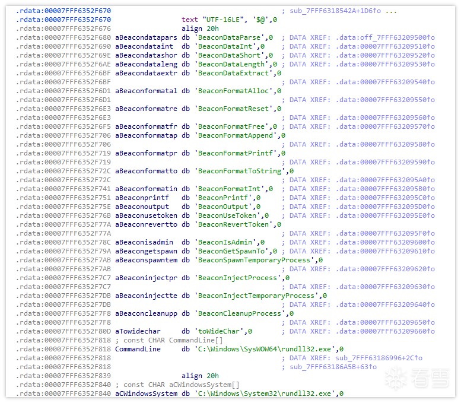This screenshot has width=461, height=403.
Task: Select the aBeaconformatpr label
Action: 146,153
